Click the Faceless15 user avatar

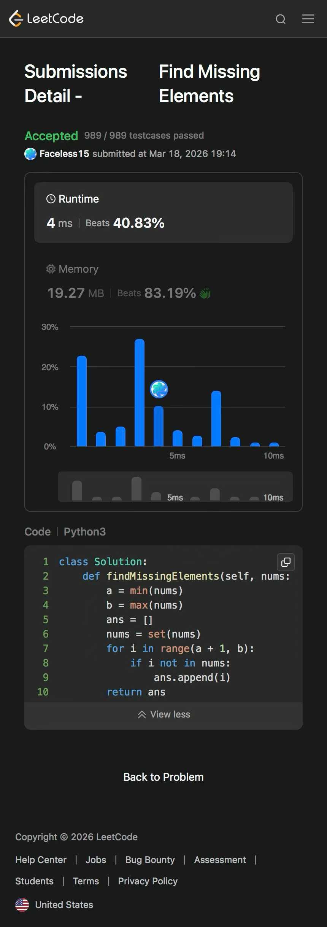30,154
